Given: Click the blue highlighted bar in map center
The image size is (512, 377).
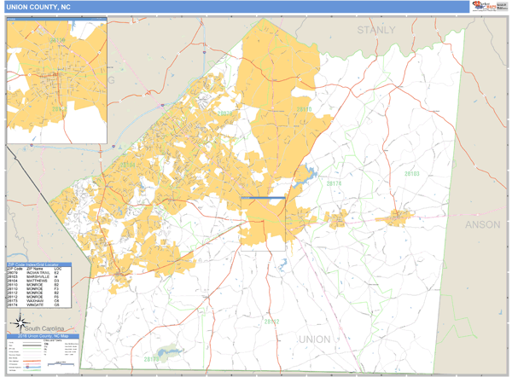Looking at the screenshot, I should 263,199.
